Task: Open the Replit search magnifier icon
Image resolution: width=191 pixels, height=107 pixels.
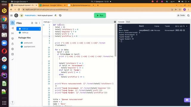Action: tap(188, 15)
